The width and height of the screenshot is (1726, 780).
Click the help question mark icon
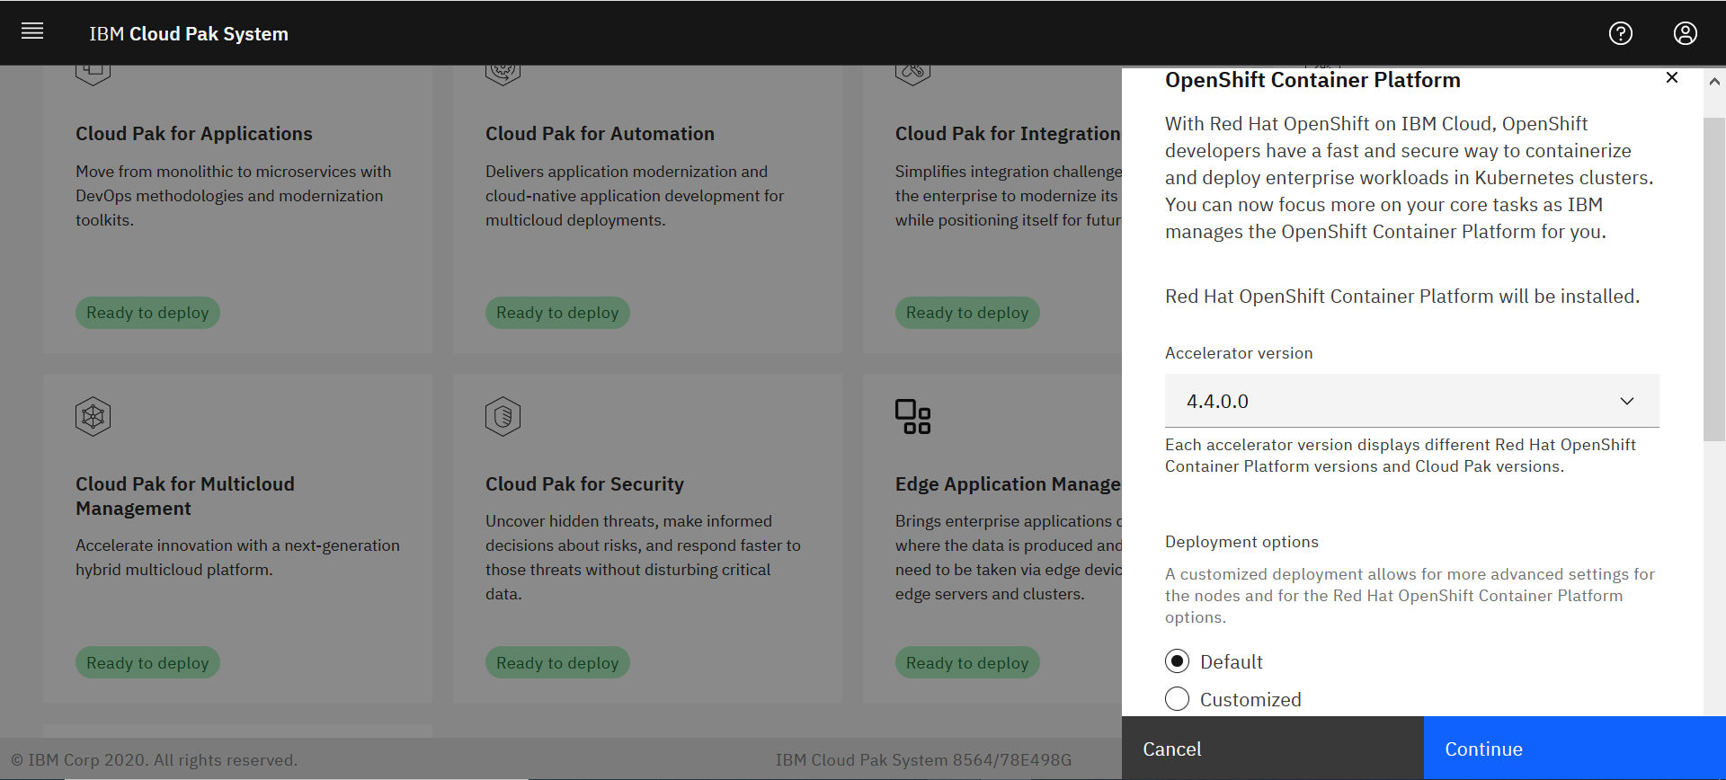tap(1620, 33)
